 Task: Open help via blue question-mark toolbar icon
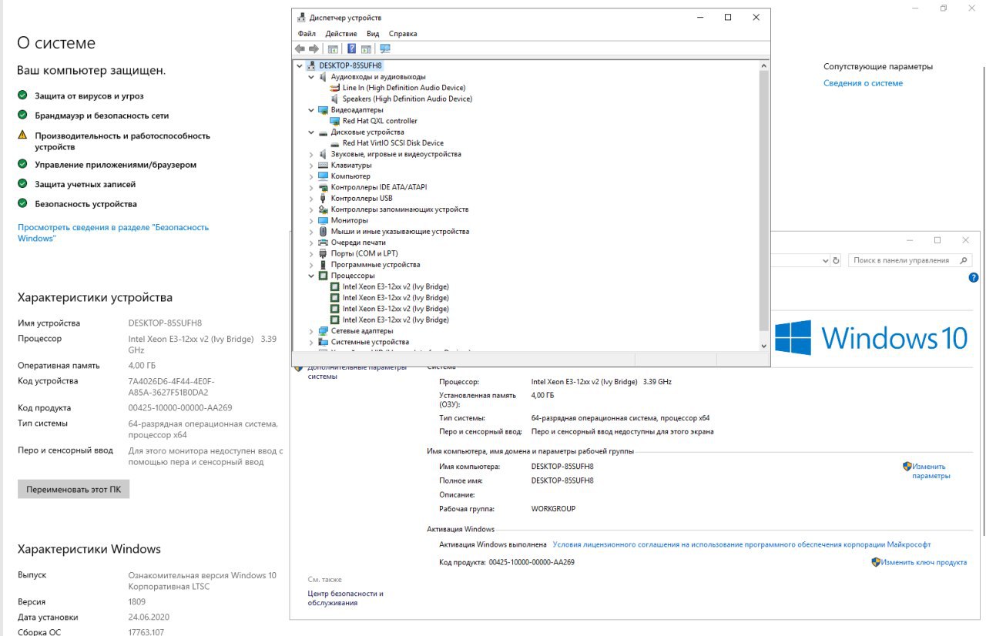pyautogui.click(x=352, y=49)
